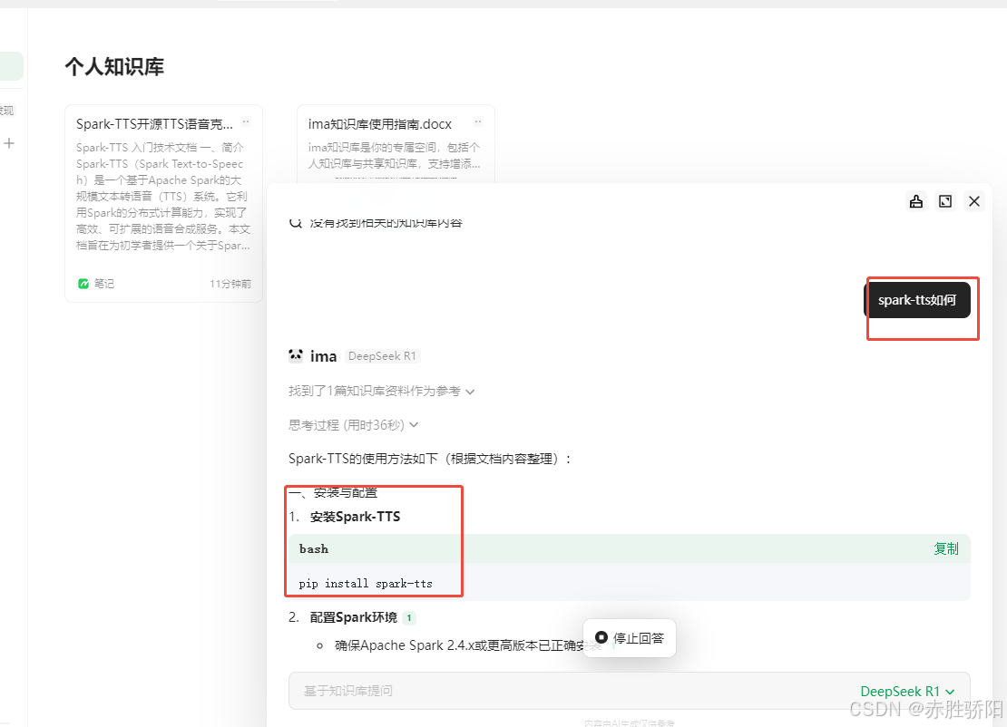
Task: Open the ima知识库使用指南.docx card
Action: click(396, 144)
